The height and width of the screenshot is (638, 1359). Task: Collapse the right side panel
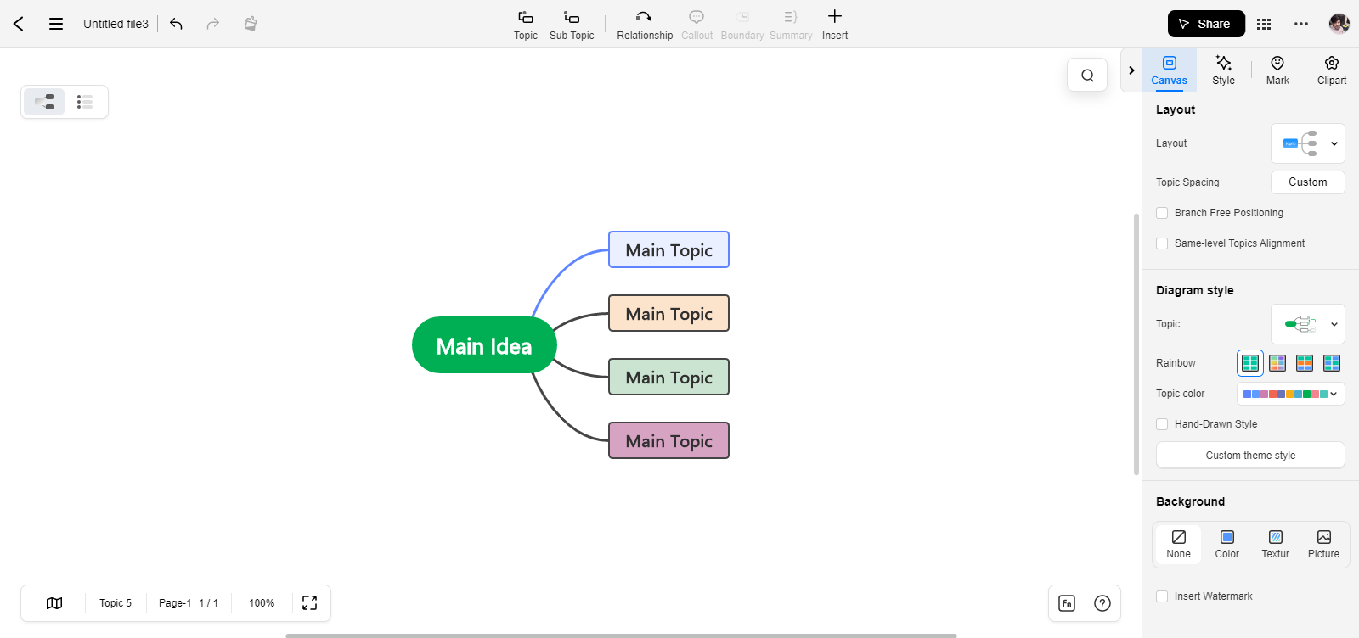tap(1131, 70)
